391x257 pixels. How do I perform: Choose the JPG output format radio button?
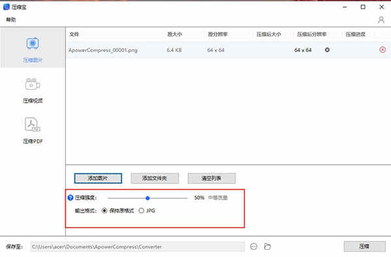(x=141, y=211)
